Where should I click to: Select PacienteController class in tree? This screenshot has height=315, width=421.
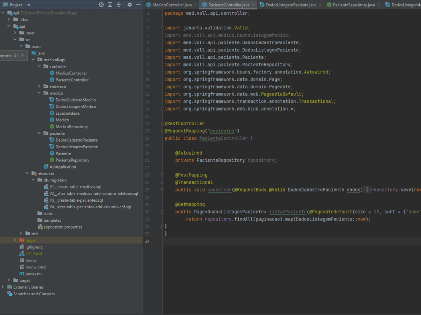coord(72,80)
